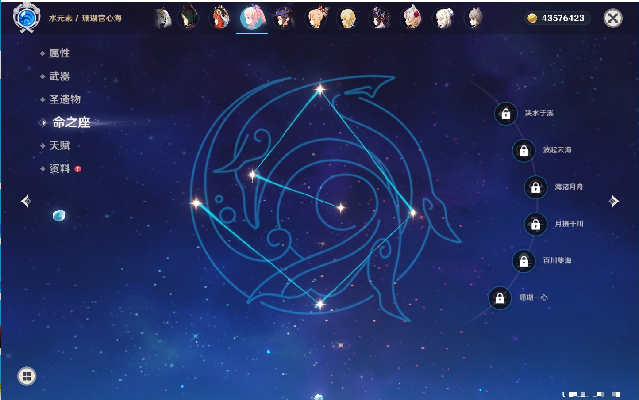
Task: Open the locked 决水于溪 constellation
Action: (506, 114)
